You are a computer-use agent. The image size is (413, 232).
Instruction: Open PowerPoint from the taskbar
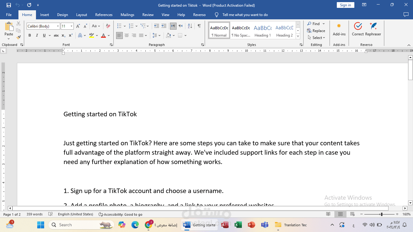coord(251,225)
